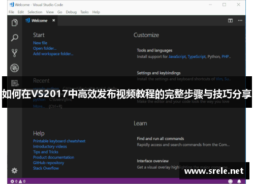Click Interface overview item
The width and height of the screenshot is (254, 184).
153,161
